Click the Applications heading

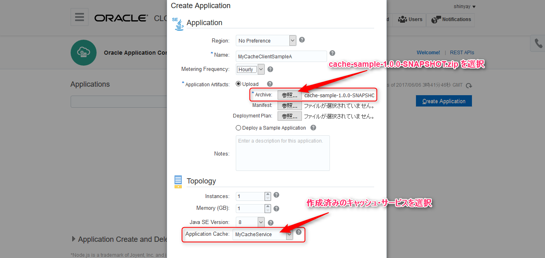[x=90, y=84]
